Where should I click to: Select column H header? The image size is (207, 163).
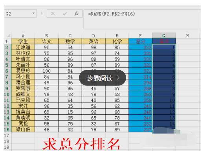click(x=187, y=35)
